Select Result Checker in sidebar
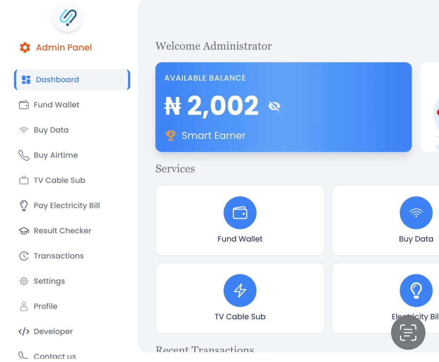439x362 pixels. [62, 231]
